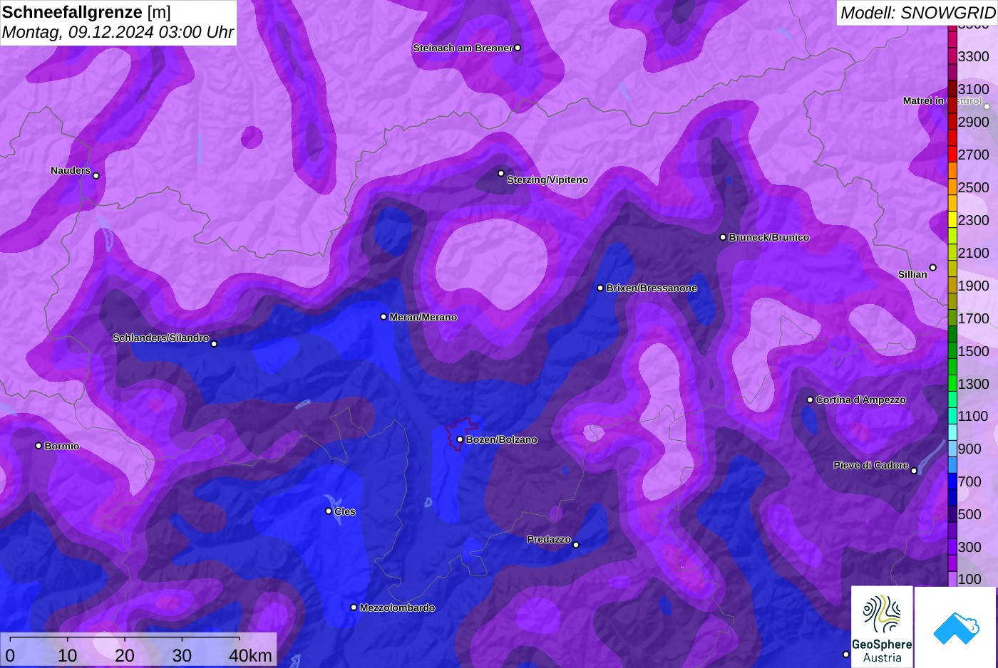998x668 pixels.
Task: Click the Schlanders/Silandro marker dot
Action: click(214, 344)
